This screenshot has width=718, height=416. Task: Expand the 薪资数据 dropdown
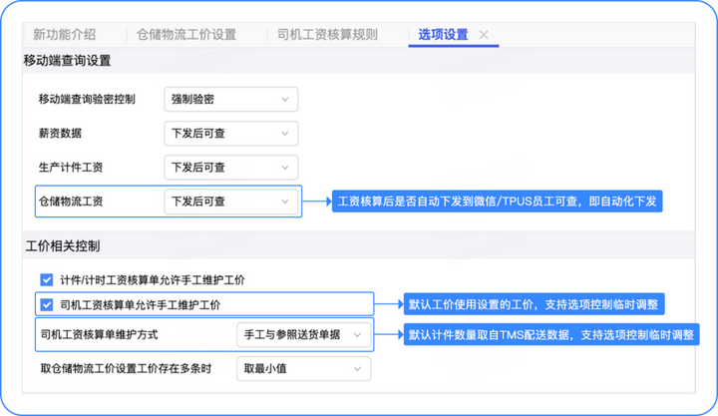pyautogui.click(x=231, y=134)
